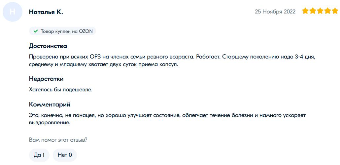Click the 'Комментарий' heading
The width and height of the screenshot is (340, 165).
click(x=50, y=105)
